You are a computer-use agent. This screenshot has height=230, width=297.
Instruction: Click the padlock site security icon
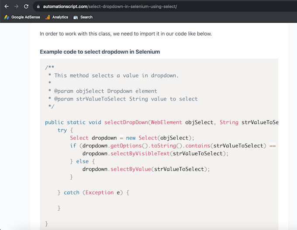click(38, 7)
